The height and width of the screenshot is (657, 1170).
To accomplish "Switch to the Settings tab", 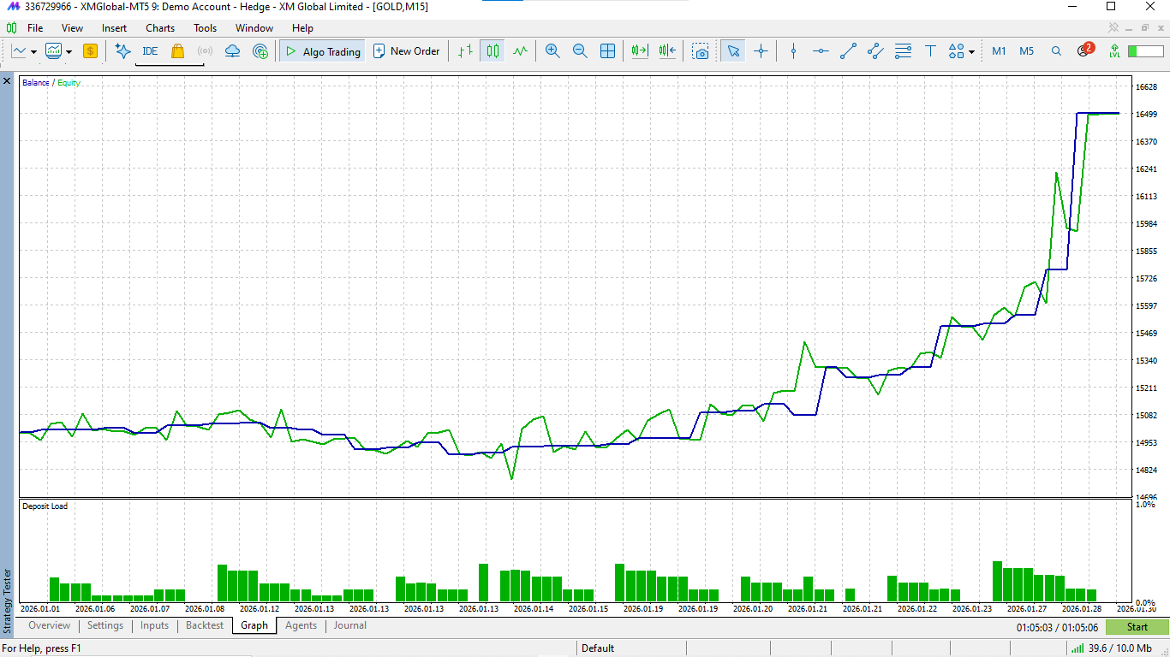I will point(105,626).
